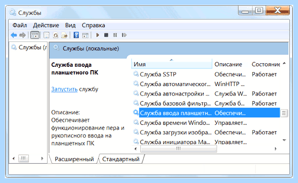The width and height of the screenshot is (298, 183).
Task: Select the Служба инициатора Ма... row
Action: coord(206,142)
